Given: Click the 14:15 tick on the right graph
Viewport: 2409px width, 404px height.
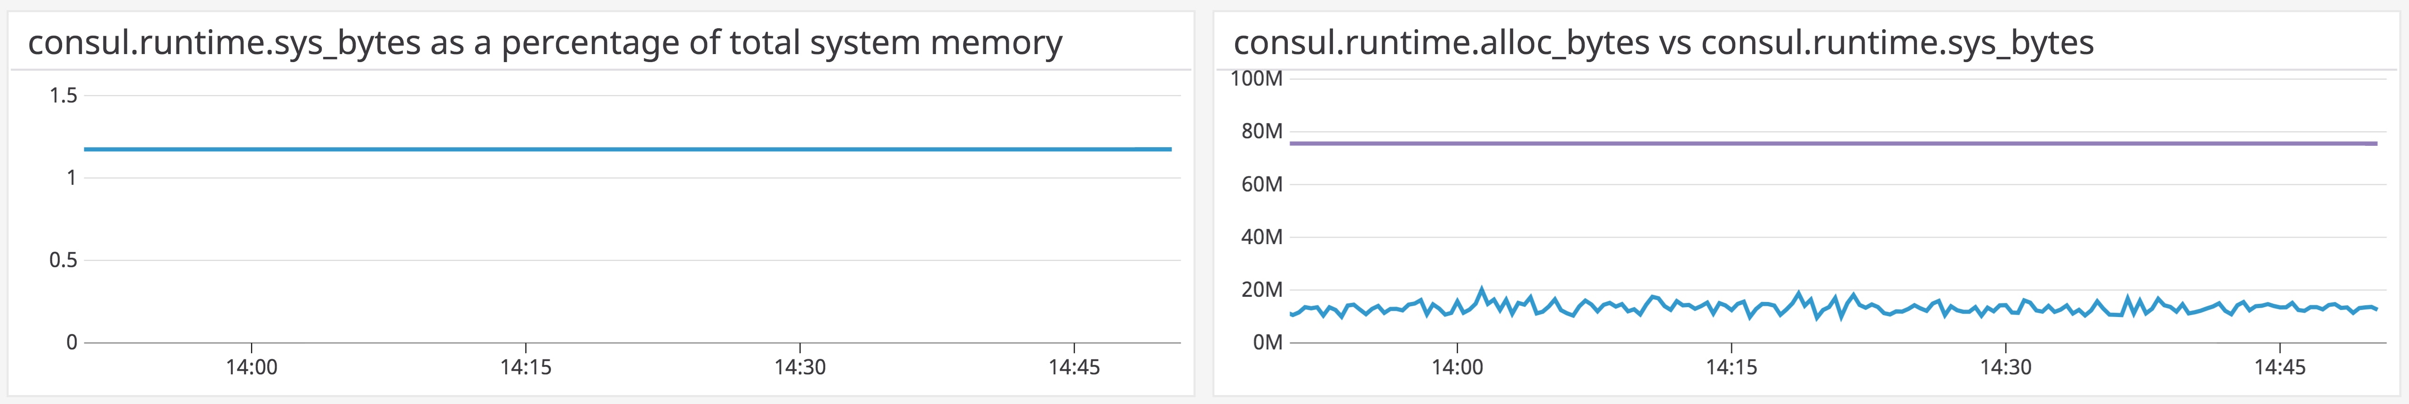Looking at the screenshot, I should tap(1731, 367).
